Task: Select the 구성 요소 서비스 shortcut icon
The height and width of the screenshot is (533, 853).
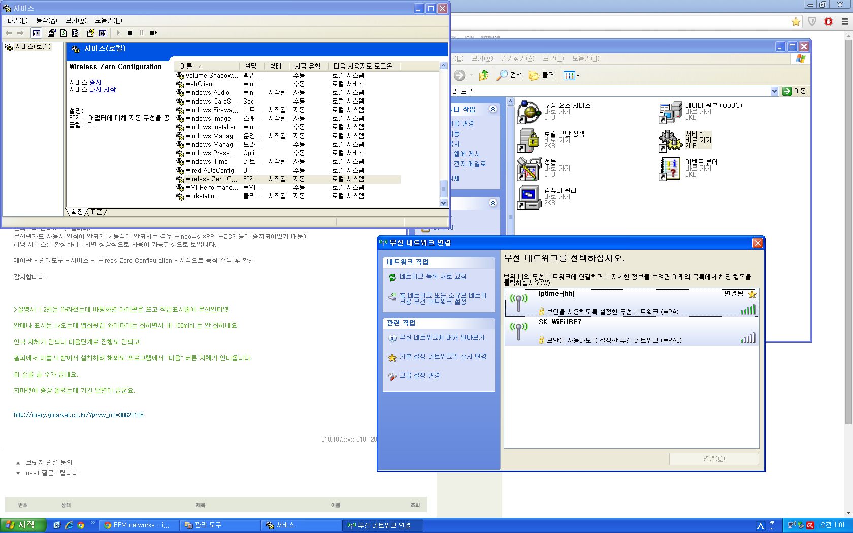Action: pos(529,112)
